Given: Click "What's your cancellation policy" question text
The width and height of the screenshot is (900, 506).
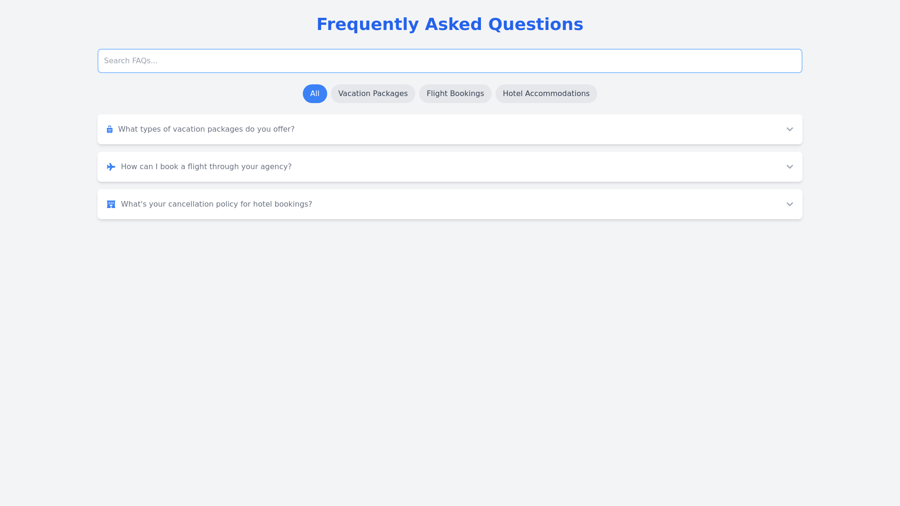Looking at the screenshot, I should click(216, 204).
